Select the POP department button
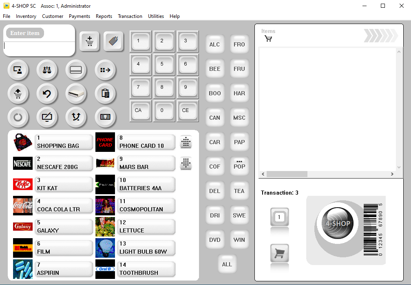The width and height of the screenshot is (411, 285). click(239, 167)
